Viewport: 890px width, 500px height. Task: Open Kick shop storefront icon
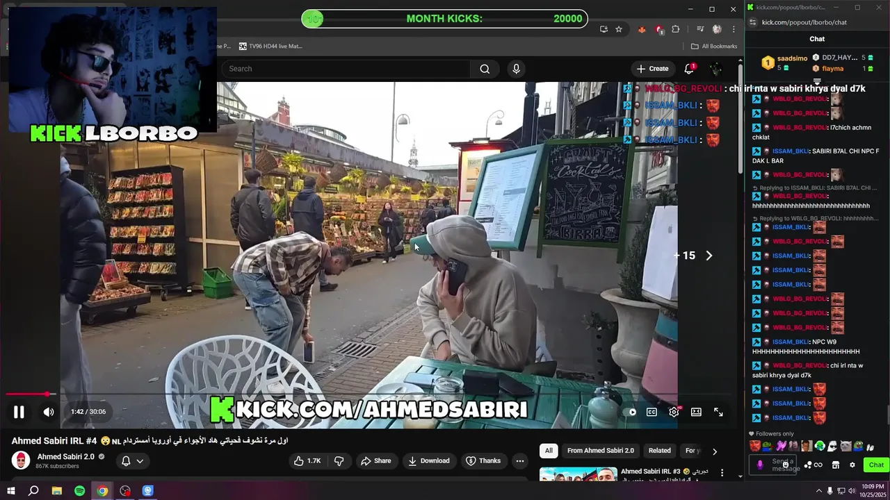click(836, 465)
